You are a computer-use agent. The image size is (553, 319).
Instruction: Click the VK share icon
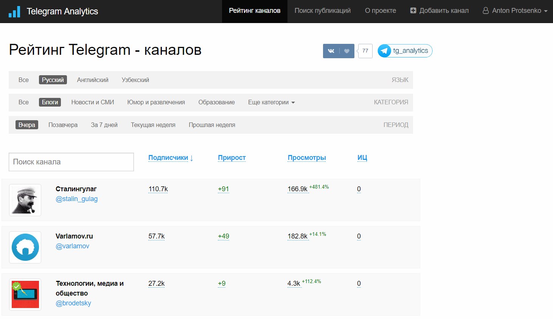[331, 51]
